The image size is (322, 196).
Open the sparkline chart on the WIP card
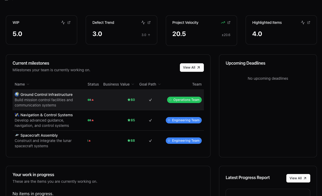pyautogui.click(x=63, y=23)
